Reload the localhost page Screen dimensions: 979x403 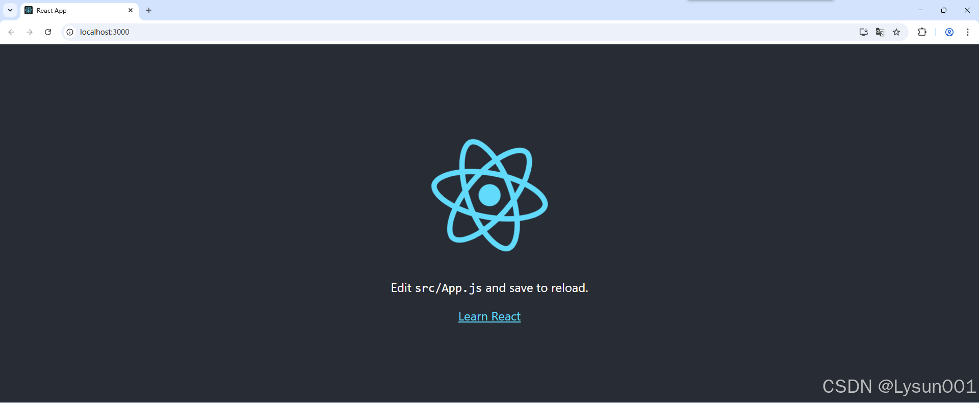(48, 32)
